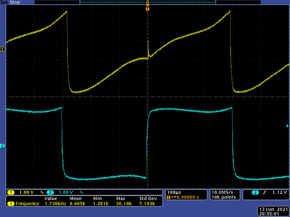Screen dimensions: 290x217
Task: Click the Frequency measurement label
Action: coord(27,204)
